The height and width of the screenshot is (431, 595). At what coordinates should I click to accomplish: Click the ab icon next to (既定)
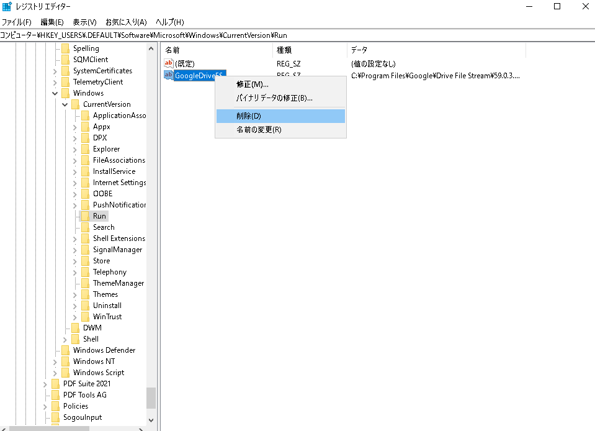(168, 63)
